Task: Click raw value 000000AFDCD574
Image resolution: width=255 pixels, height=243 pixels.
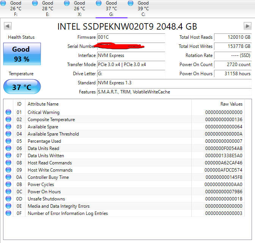Action: (x=223, y=170)
